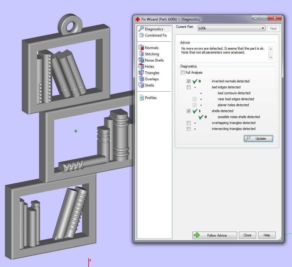Click the Diagnostics magnifier icon
The width and height of the screenshot is (292, 267).
click(x=141, y=29)
